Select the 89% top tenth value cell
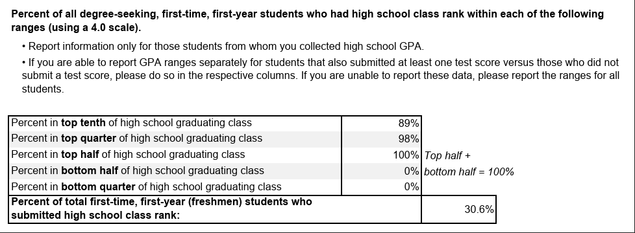 tap(381, 123)
